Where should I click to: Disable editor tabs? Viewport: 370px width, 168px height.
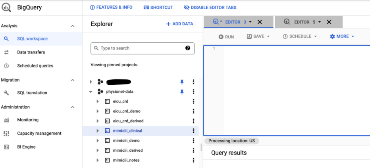tap(210, 8)
